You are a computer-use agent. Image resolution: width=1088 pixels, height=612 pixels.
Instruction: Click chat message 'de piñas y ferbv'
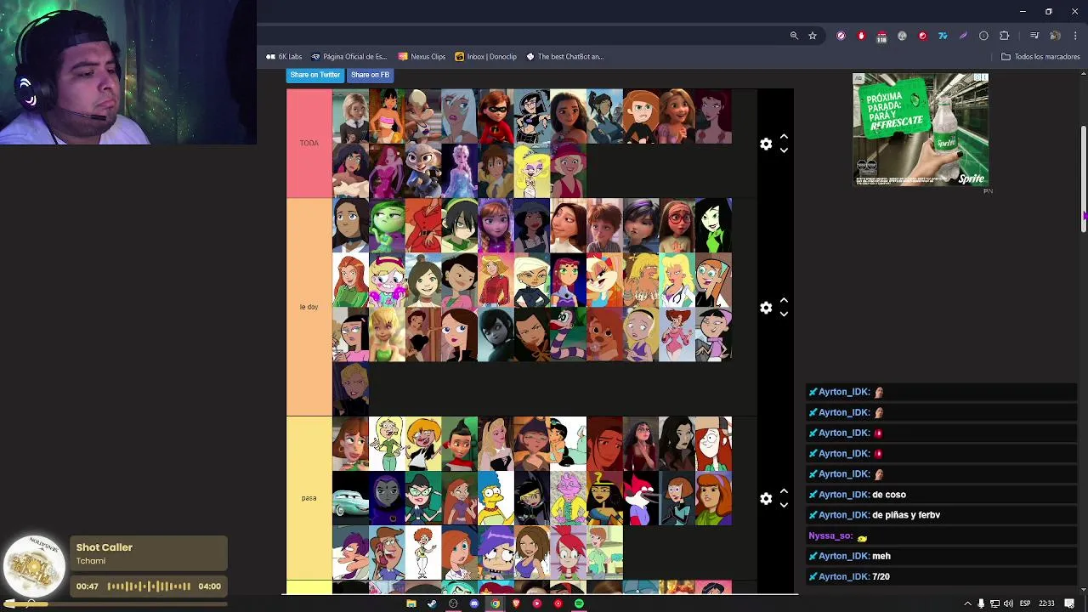(906, 515)
